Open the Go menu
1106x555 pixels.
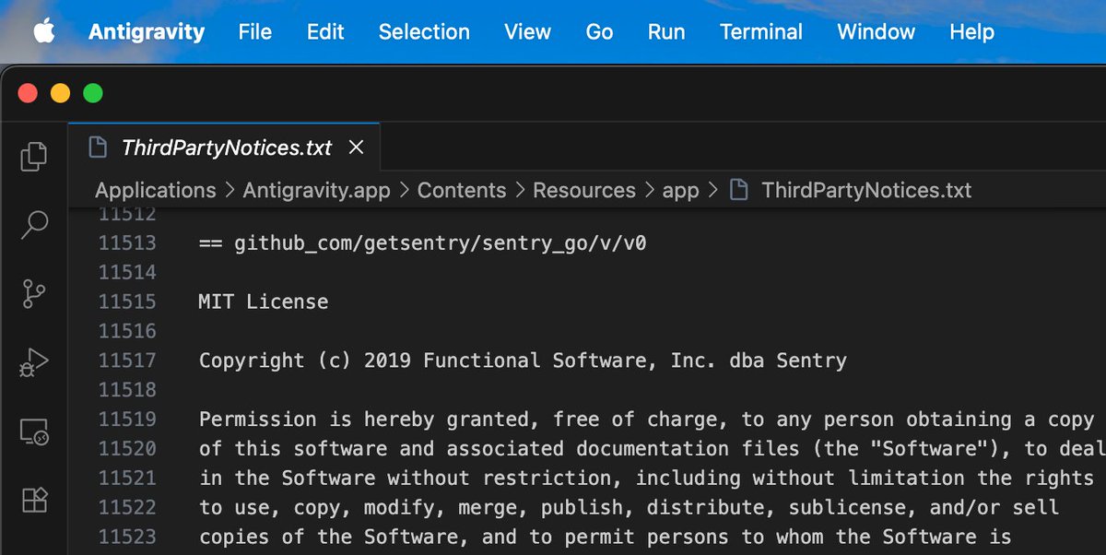(599, 31)
